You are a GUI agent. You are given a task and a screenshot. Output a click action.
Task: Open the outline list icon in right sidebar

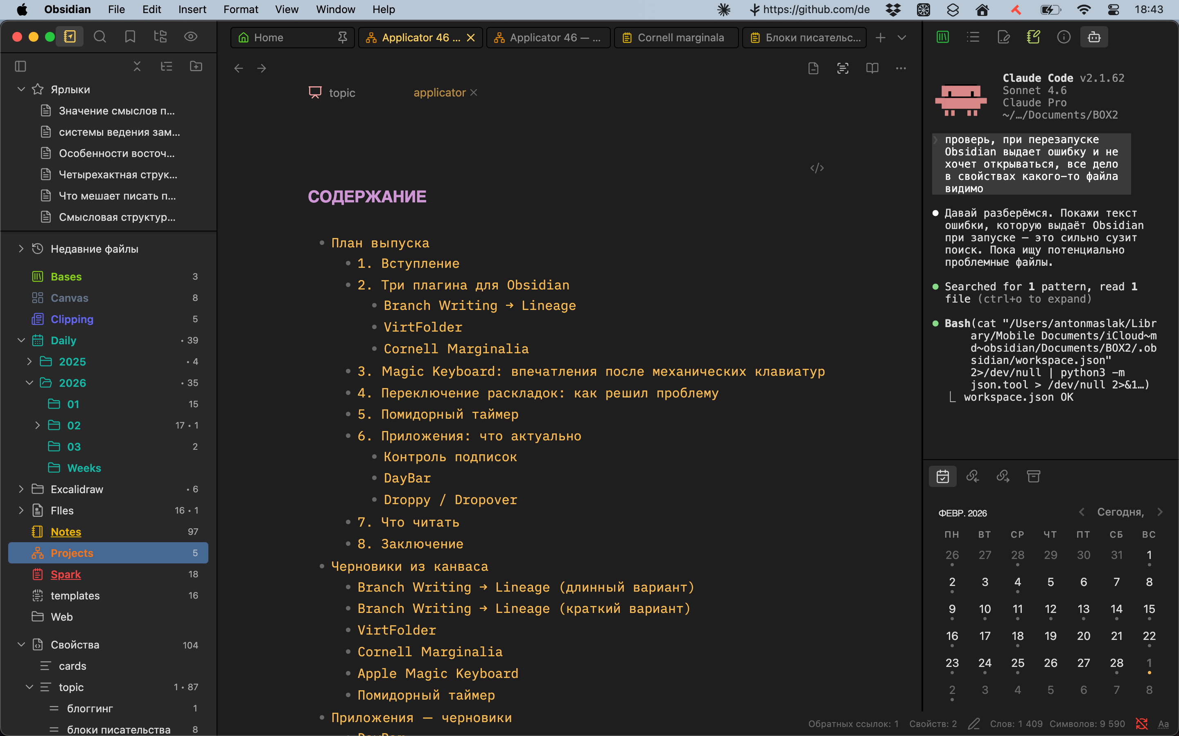tap(973, 37)
